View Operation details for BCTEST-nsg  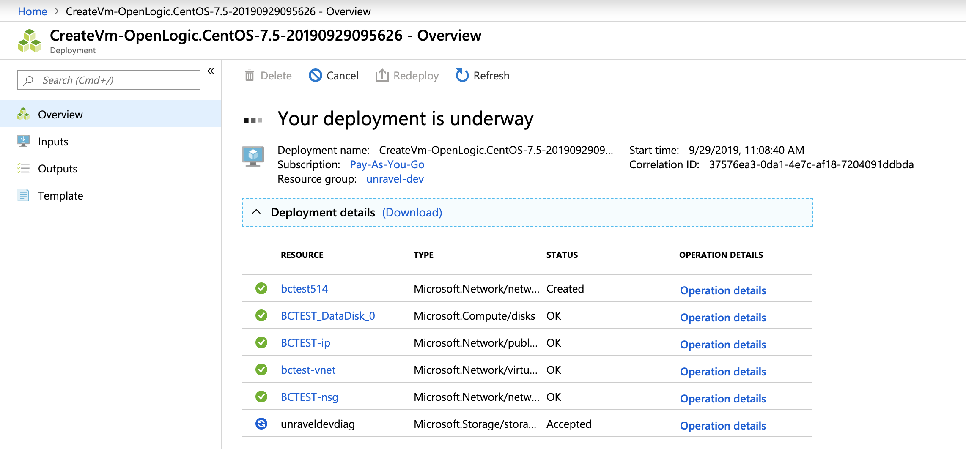click(723, 399)
